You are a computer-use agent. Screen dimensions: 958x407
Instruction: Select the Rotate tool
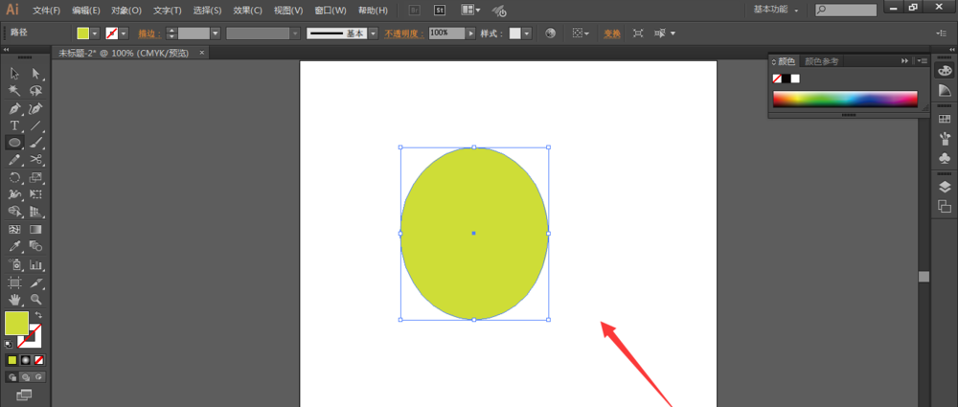click(x=15, y=178)
